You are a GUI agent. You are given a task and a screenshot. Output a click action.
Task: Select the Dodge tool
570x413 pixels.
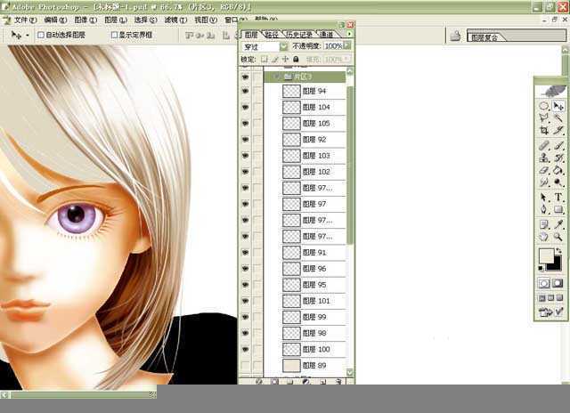[558, 182]
